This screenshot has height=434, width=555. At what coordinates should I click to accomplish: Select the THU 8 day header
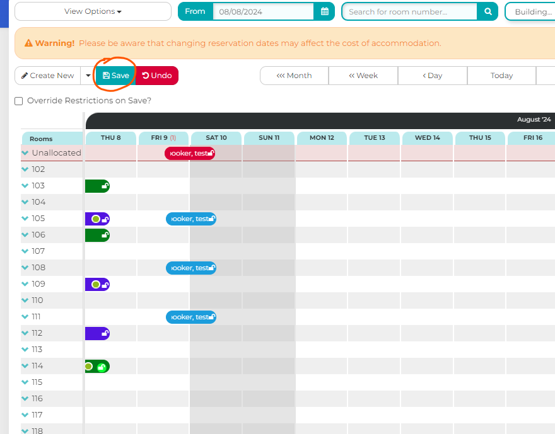click(x=111, y=138)
